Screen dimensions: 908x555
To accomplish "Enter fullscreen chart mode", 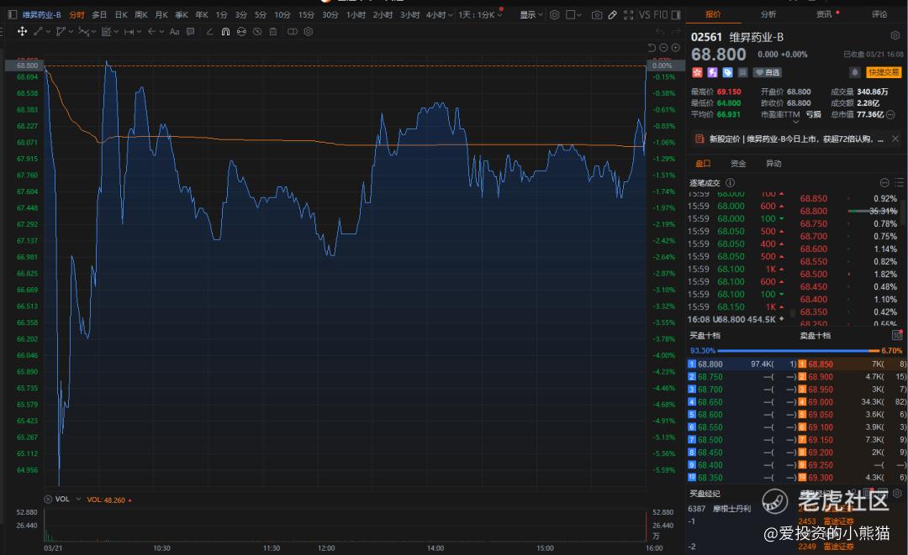I will coord(628,15).
